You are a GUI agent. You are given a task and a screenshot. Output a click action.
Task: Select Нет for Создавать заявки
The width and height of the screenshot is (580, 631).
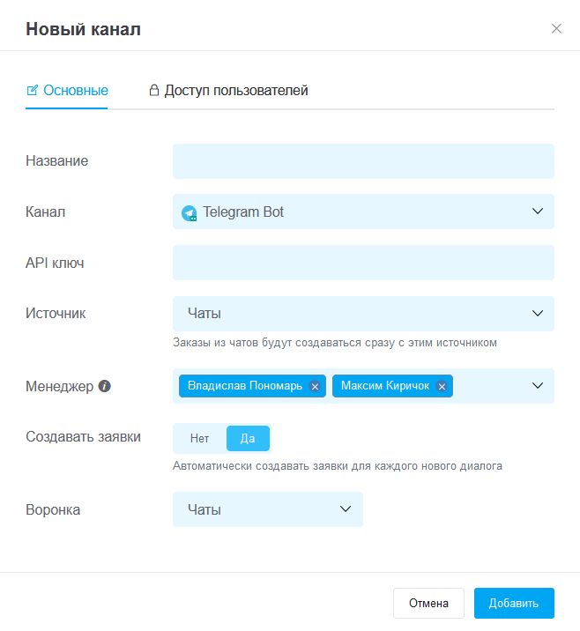click(199, 438)
